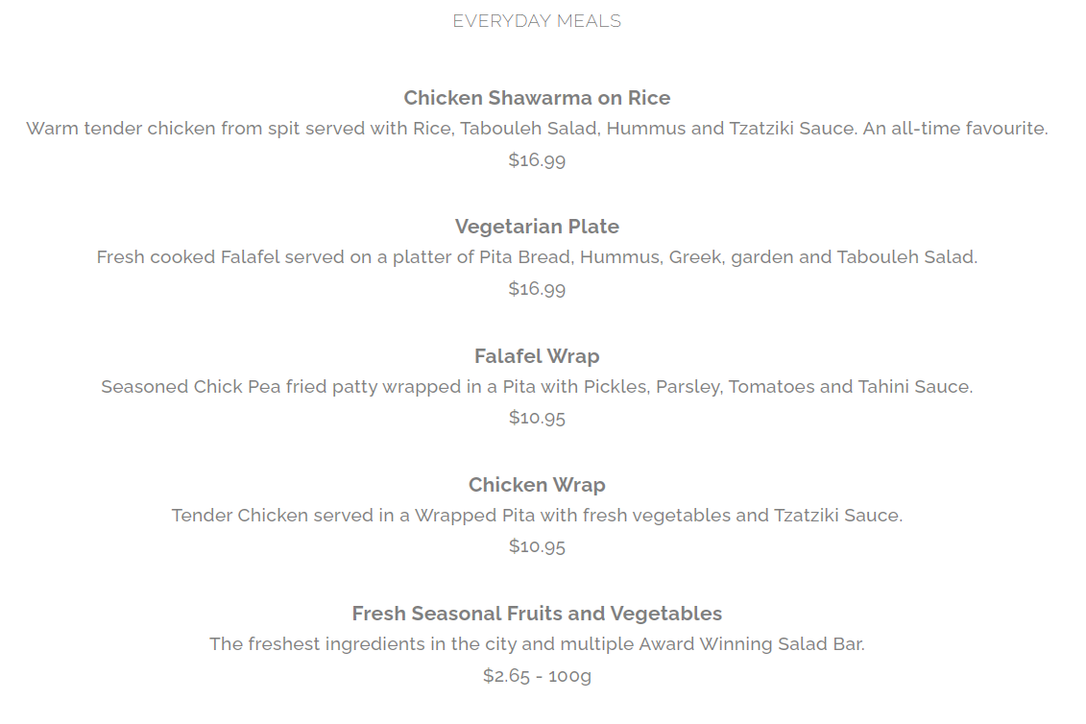The width and height of the screenshot is (1086, 724).
Task: Click the $2.65 - 100g price
Action: pyautogui.click(x=537, y=676)
